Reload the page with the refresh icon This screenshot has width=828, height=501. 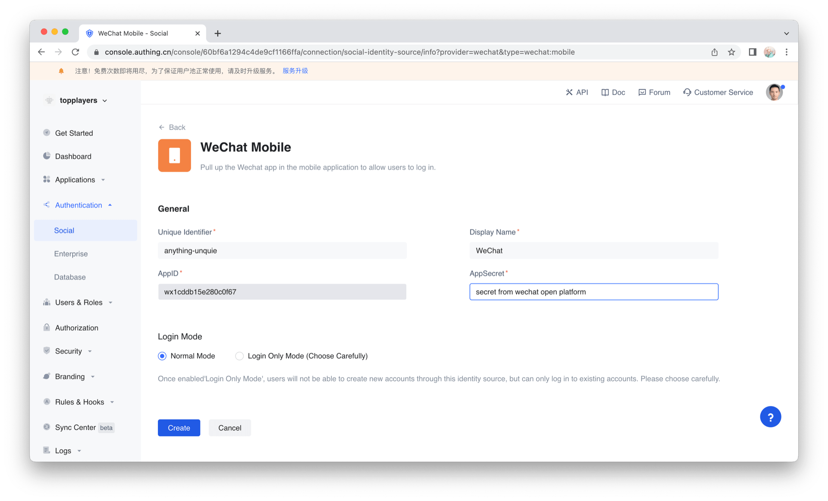[75, 52]
